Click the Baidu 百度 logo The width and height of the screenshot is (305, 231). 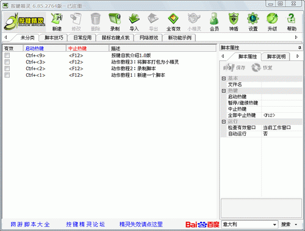coord(203,224)
